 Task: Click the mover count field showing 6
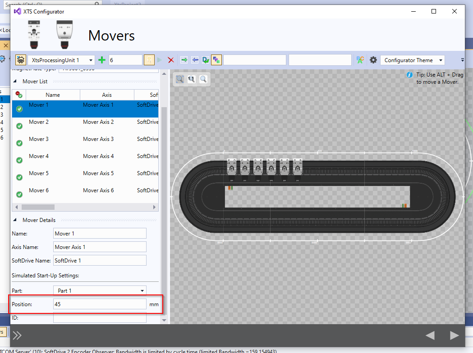(x=125, y=60)
